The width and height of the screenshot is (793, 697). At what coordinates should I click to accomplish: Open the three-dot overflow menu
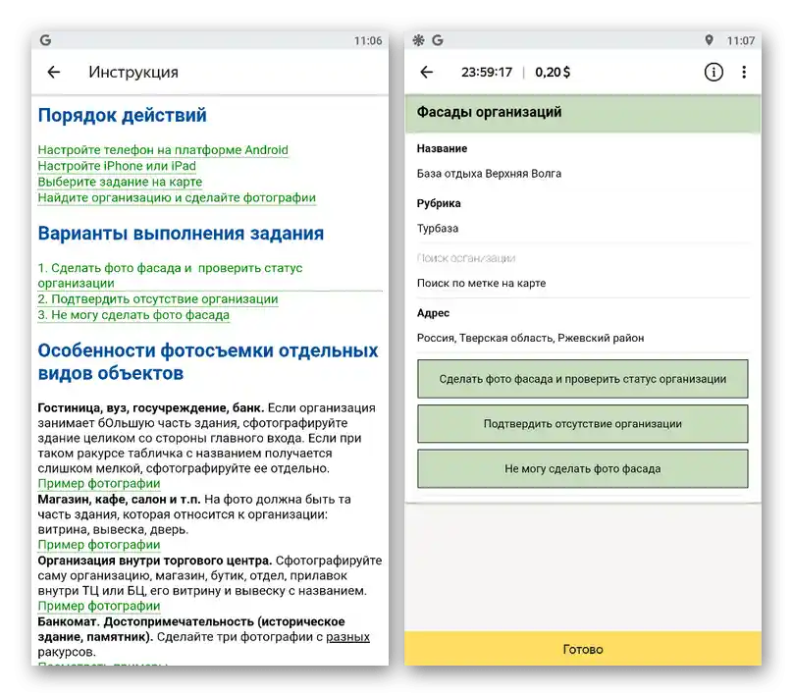pyautogui.click(x=744, y=72)
